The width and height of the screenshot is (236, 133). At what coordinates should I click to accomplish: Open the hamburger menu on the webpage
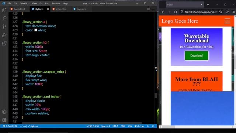(227, 21)
